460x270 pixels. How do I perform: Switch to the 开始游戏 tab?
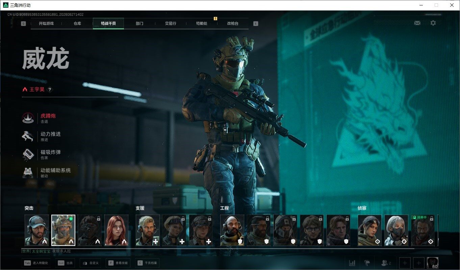click(46, 24)
